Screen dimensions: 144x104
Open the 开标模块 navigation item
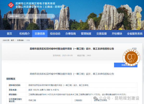[x=117, y=33]
